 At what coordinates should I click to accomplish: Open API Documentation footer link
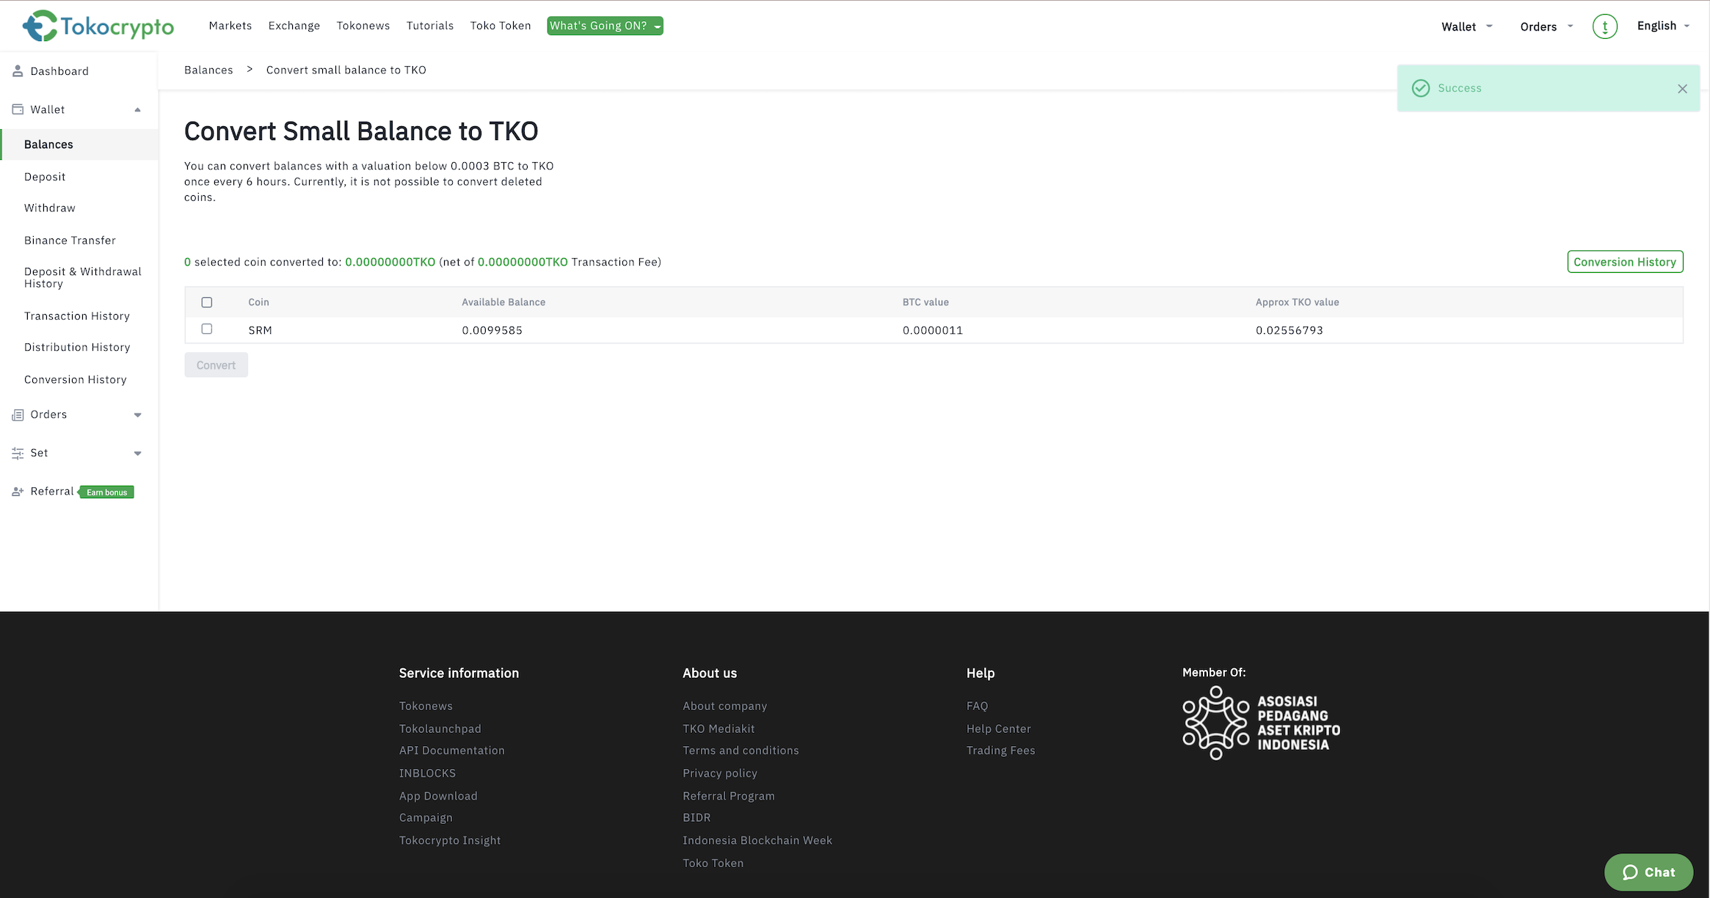(x=452, y=751)
